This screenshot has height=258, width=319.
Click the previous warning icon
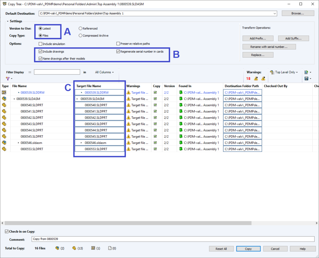click(x=256, y=79)
